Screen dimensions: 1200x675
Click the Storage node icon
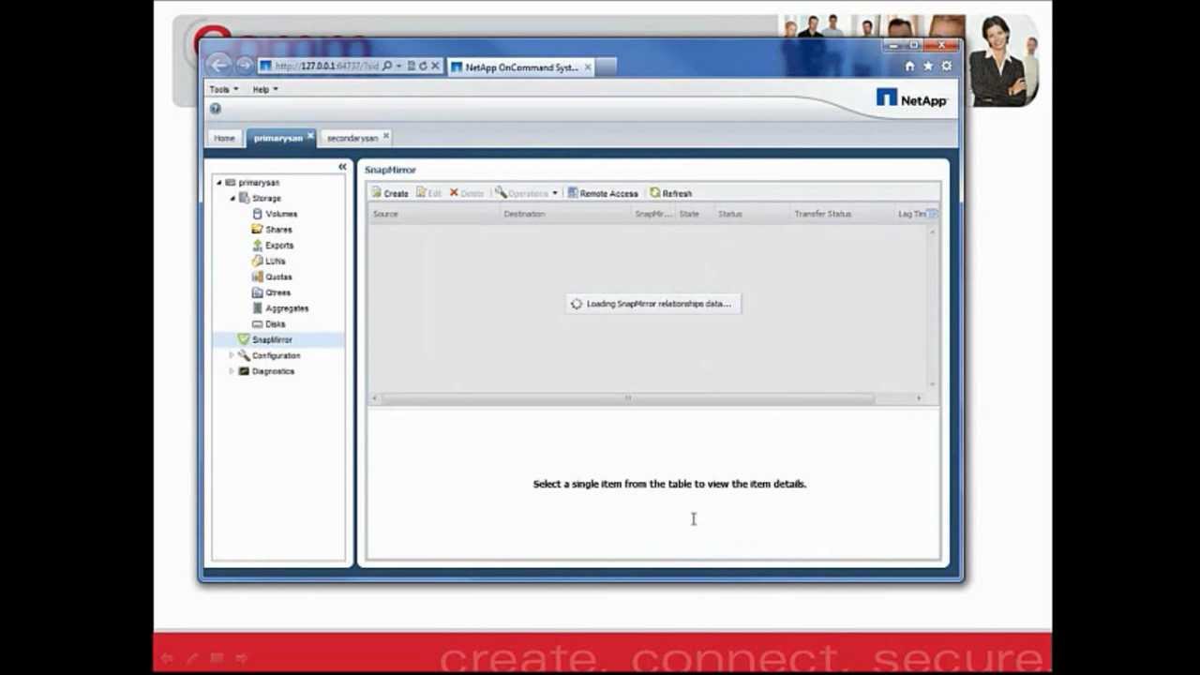pos(244,199)
